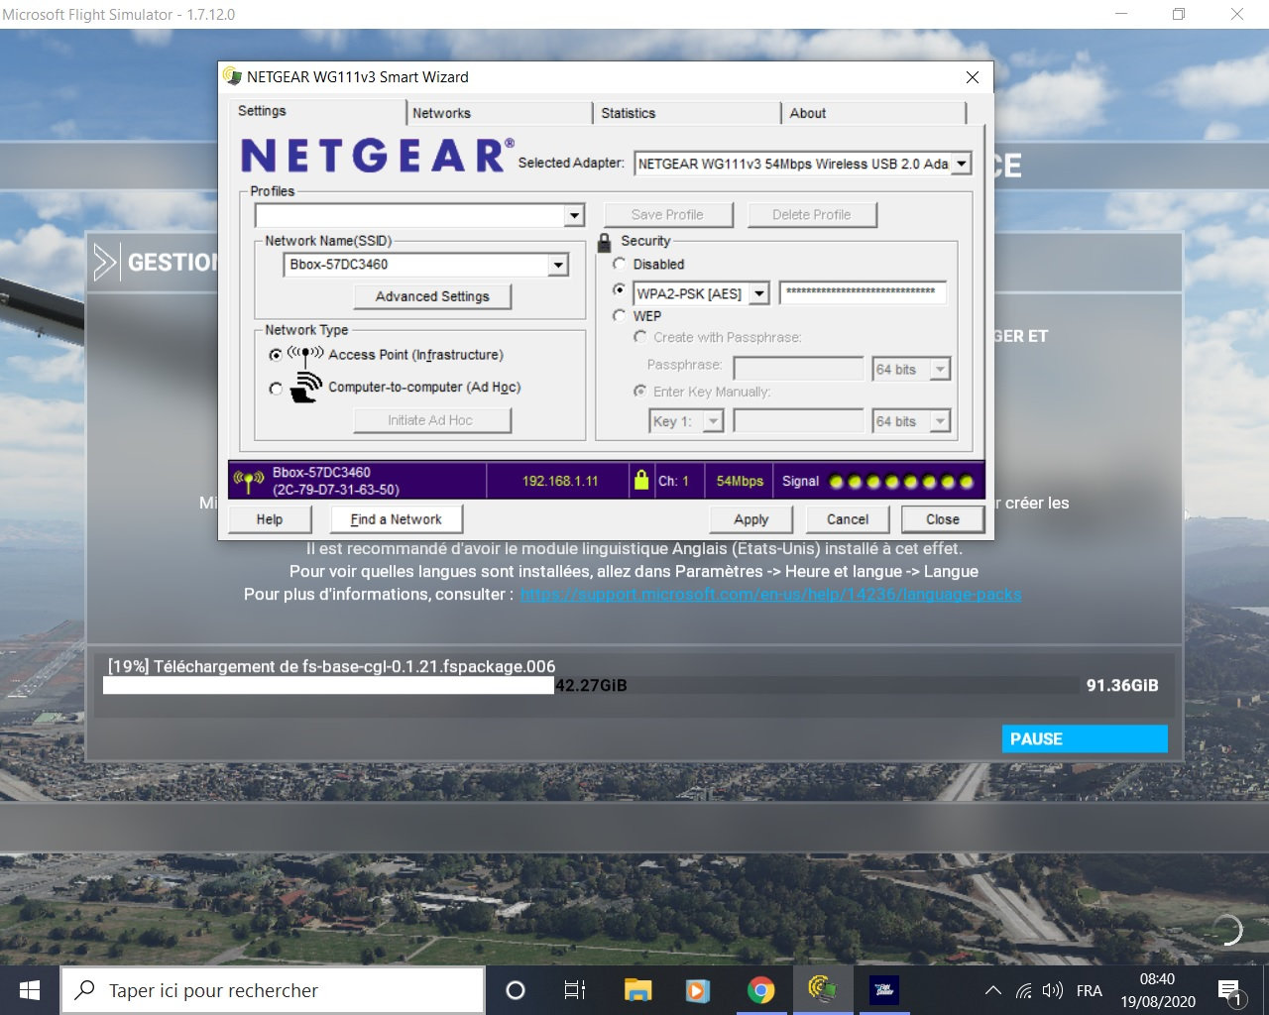Click the Access Point antenna icon
1269x1015 pixels.
pos(305,354)
